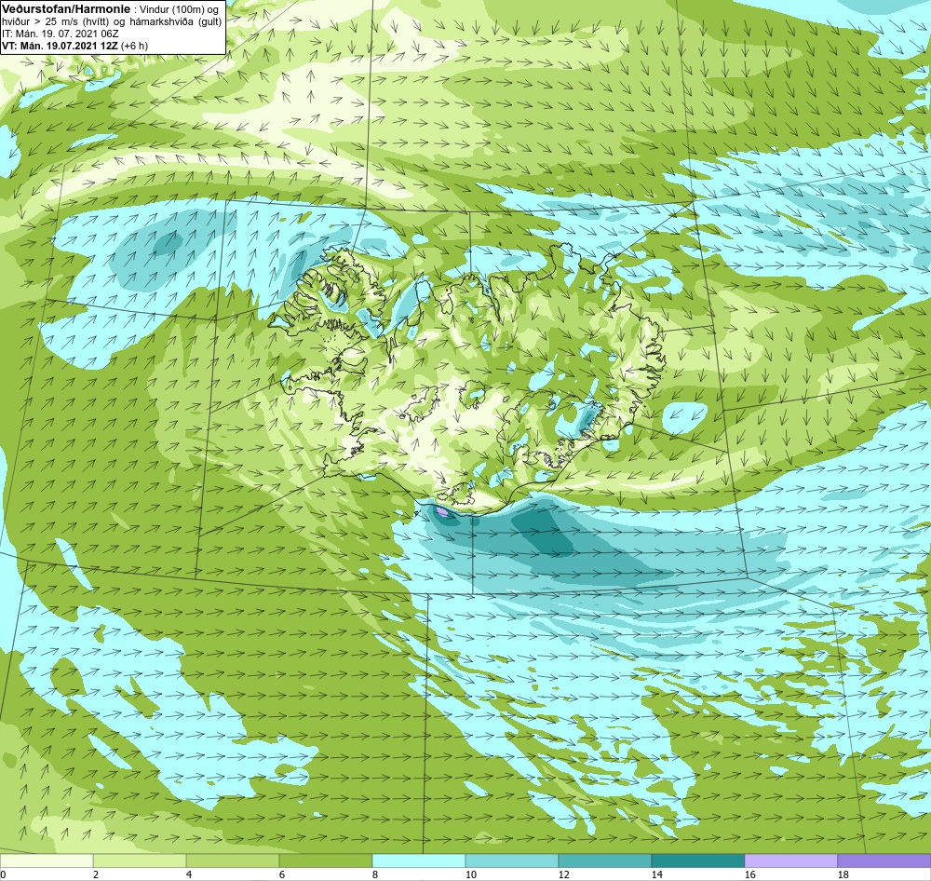Screen dimensions: 931x881
Task: Click the legend value label '16'
Action: pos(749,874)
